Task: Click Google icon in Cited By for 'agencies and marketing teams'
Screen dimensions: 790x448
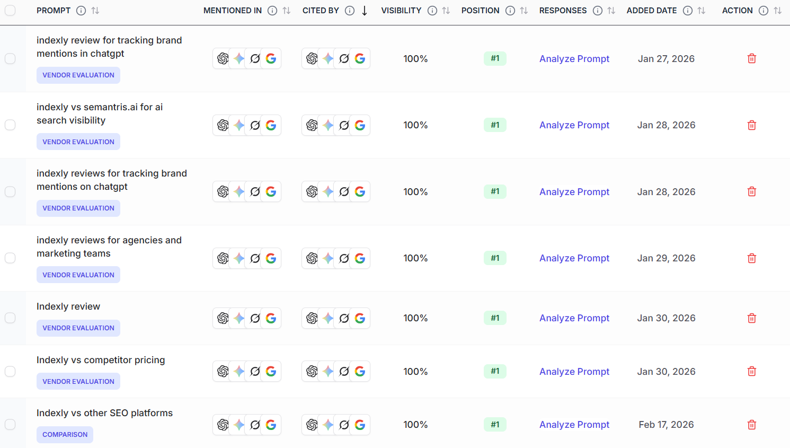Action: coord(360,258)
